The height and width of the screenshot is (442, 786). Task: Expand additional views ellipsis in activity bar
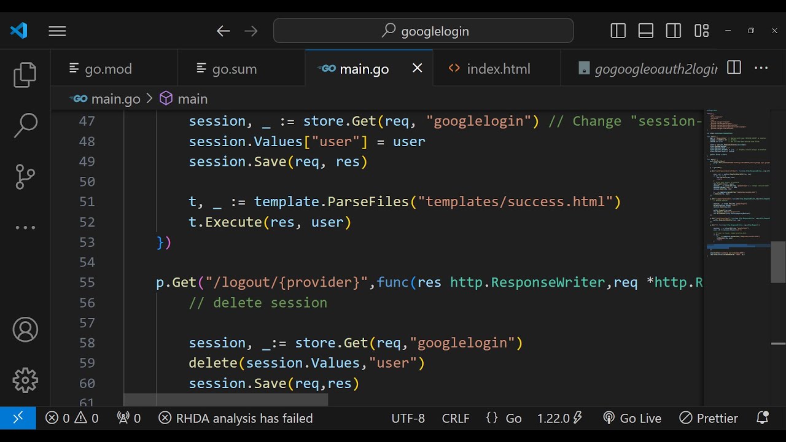[x=25, y=228]
